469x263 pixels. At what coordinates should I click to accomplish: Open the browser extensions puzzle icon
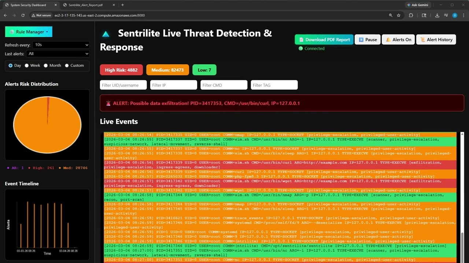pos(411,15)
